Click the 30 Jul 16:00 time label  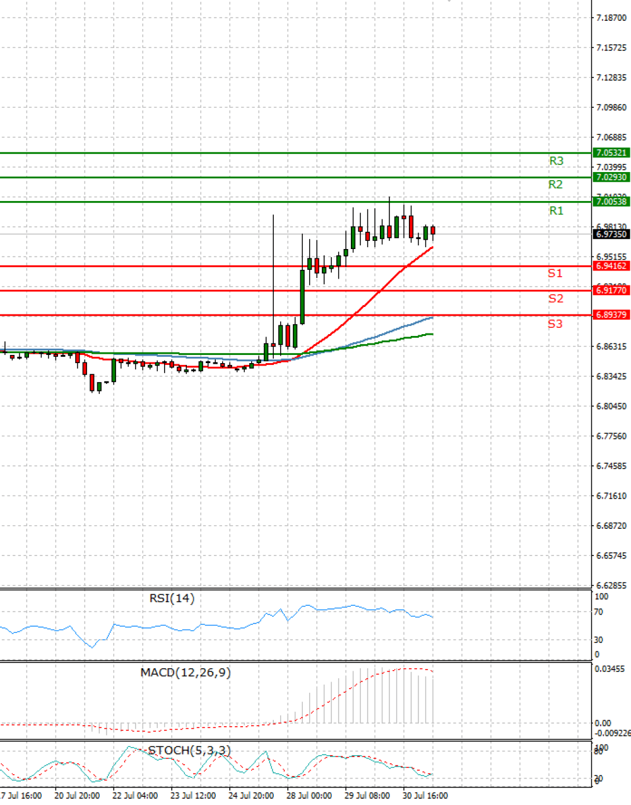(425, 796)
